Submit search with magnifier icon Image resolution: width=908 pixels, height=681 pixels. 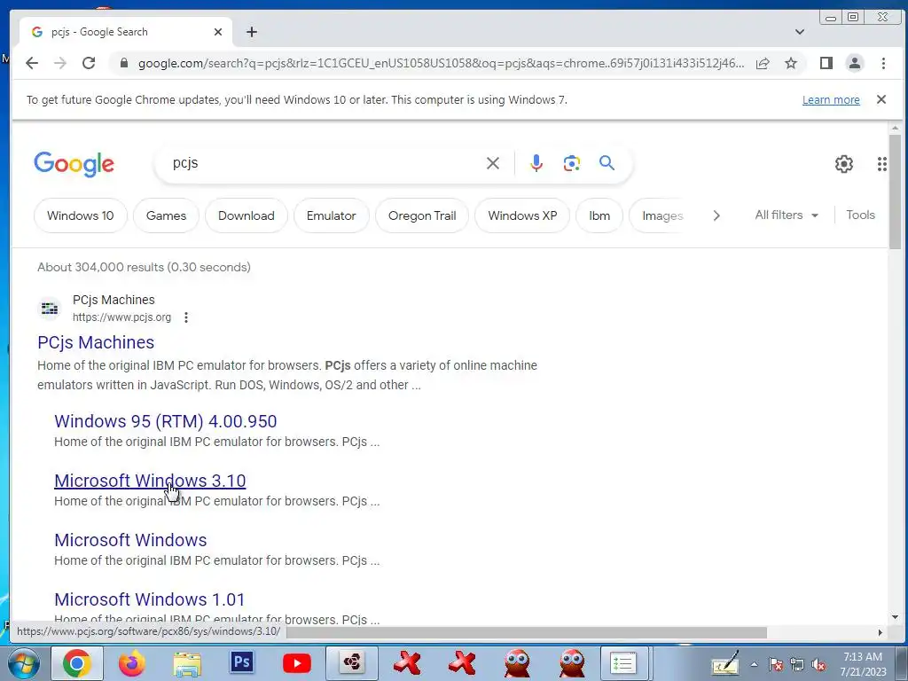point(607,163)
